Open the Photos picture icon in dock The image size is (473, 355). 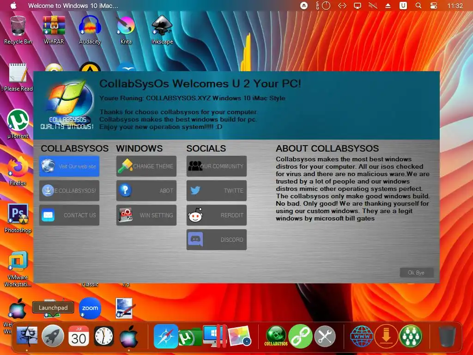(x=240, y=336)
